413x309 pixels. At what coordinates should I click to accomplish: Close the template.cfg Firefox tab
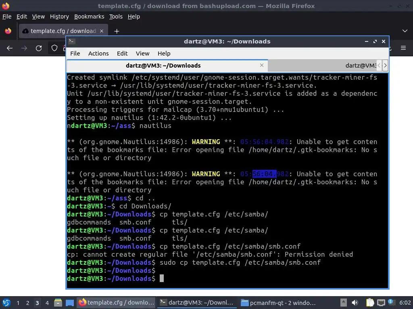(x=102, y=31)
